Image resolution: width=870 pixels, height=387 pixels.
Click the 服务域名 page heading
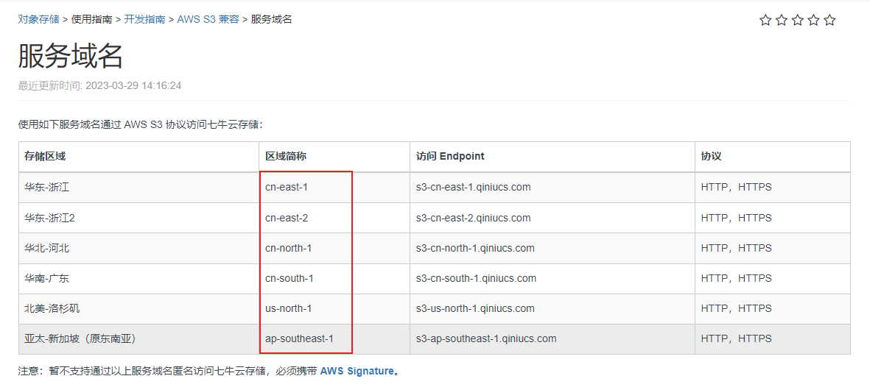point(71,56)
